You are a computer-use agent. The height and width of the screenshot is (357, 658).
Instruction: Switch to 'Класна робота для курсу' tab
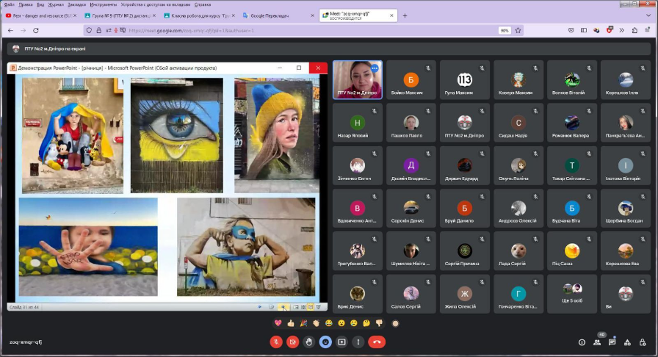[199, 15]
